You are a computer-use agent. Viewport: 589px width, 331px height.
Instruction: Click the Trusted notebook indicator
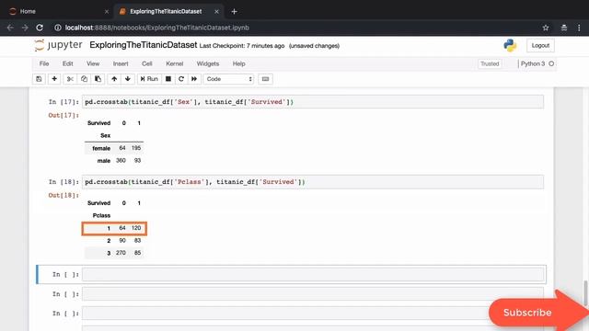[490, 63]
